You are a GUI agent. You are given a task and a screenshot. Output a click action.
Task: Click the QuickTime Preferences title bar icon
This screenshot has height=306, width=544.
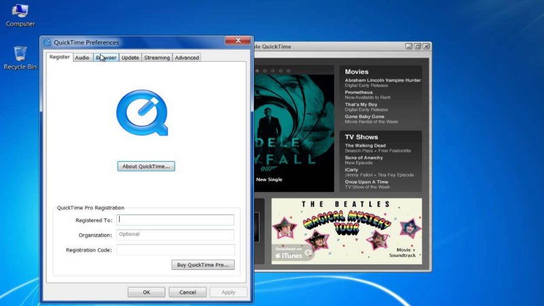coord(47,42)
